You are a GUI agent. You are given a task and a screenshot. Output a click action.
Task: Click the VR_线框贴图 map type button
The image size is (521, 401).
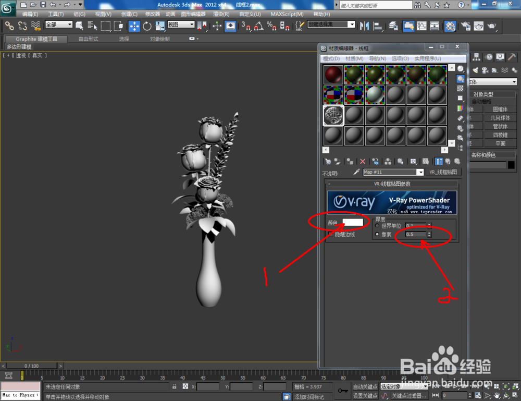[x=443, y=172]
